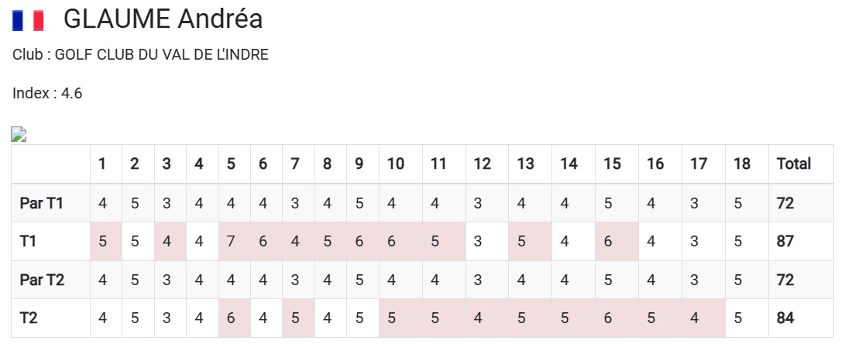Click the hole 10 column header

pos(395,163)
